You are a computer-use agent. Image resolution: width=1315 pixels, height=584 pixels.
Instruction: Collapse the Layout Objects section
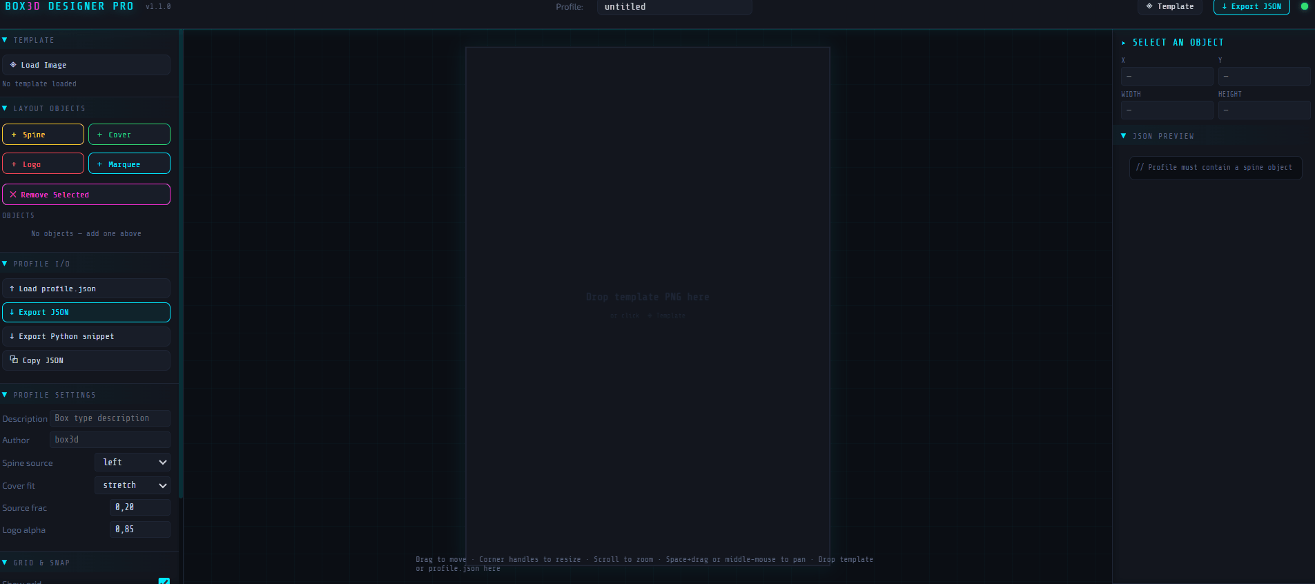click(x=6, y=108)
